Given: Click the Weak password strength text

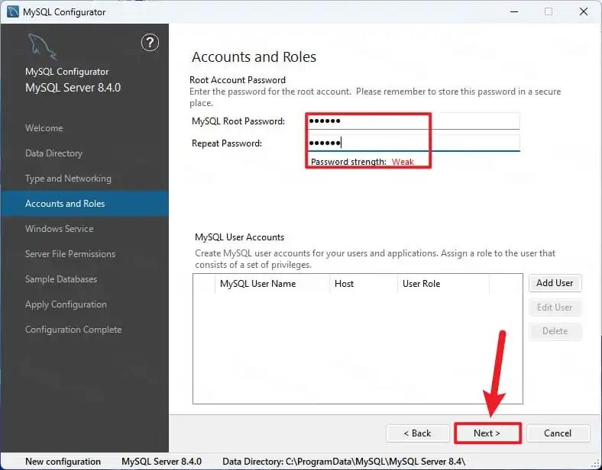Looking at the screenshot, I should point(403,162).
